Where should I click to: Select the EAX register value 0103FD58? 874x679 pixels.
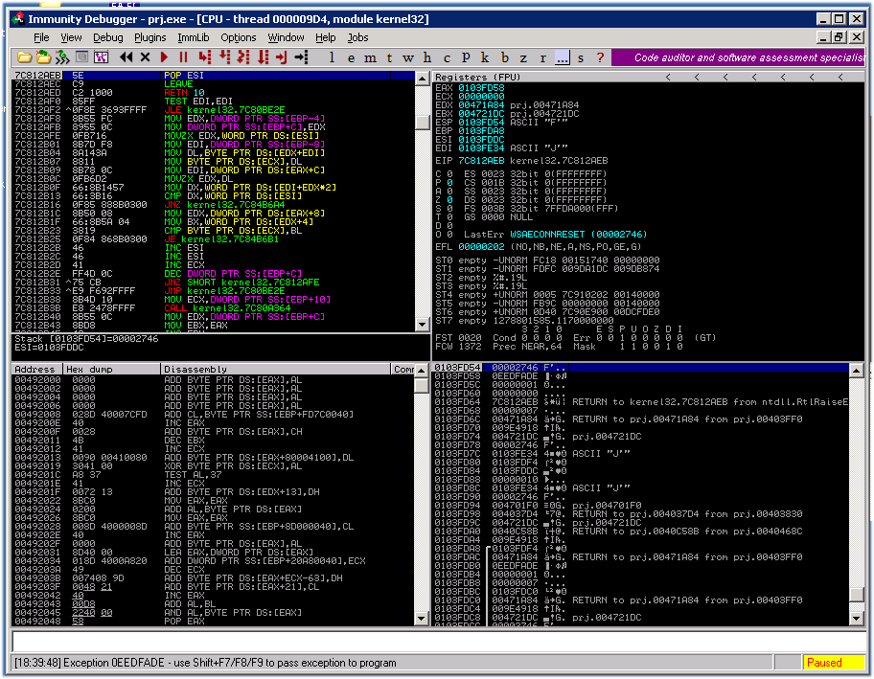coord(482,87)
